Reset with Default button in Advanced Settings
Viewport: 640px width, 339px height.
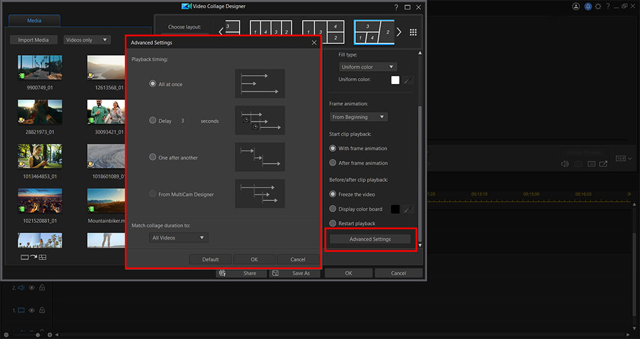(211, 260)
